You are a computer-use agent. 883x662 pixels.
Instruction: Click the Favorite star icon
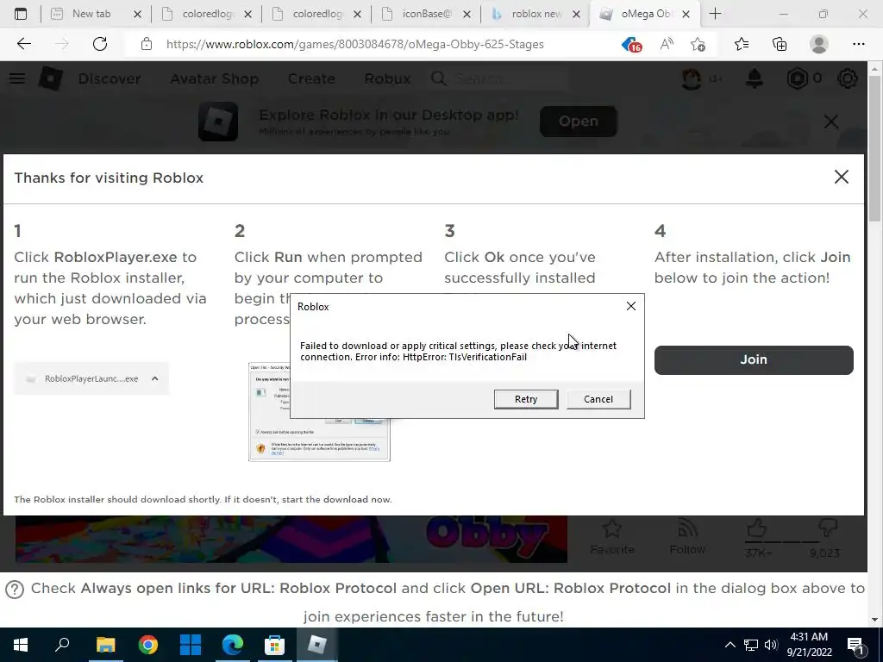pos(611,528)
